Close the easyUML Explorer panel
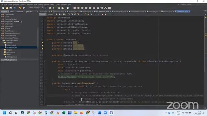This screenshot has height=116, width=207. click(x=16, y=60)
